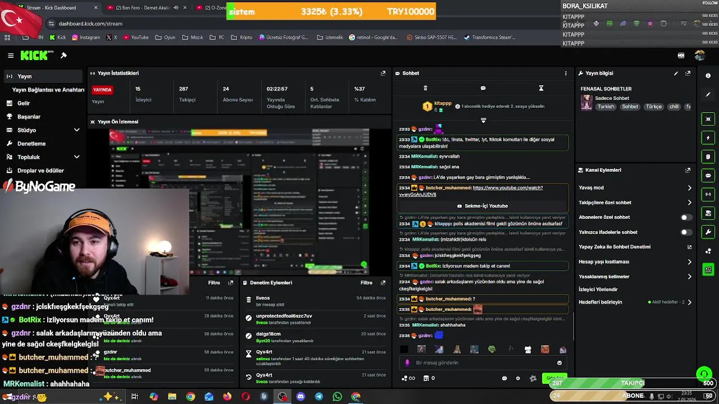Click the lightning bolt icon in right sidebar

click(x=708, y=138)
